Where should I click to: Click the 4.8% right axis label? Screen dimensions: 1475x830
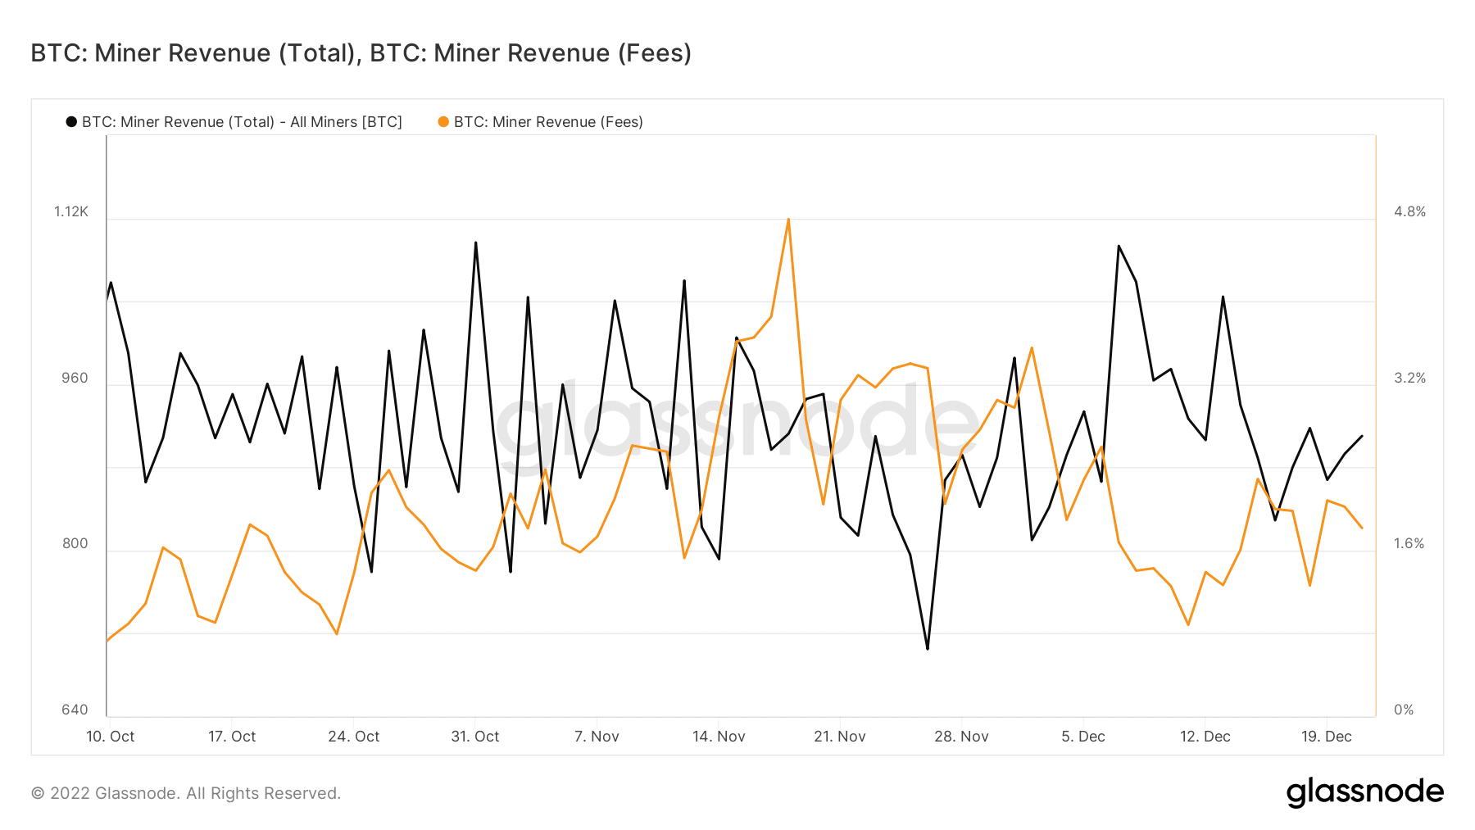pos(1410,211)
